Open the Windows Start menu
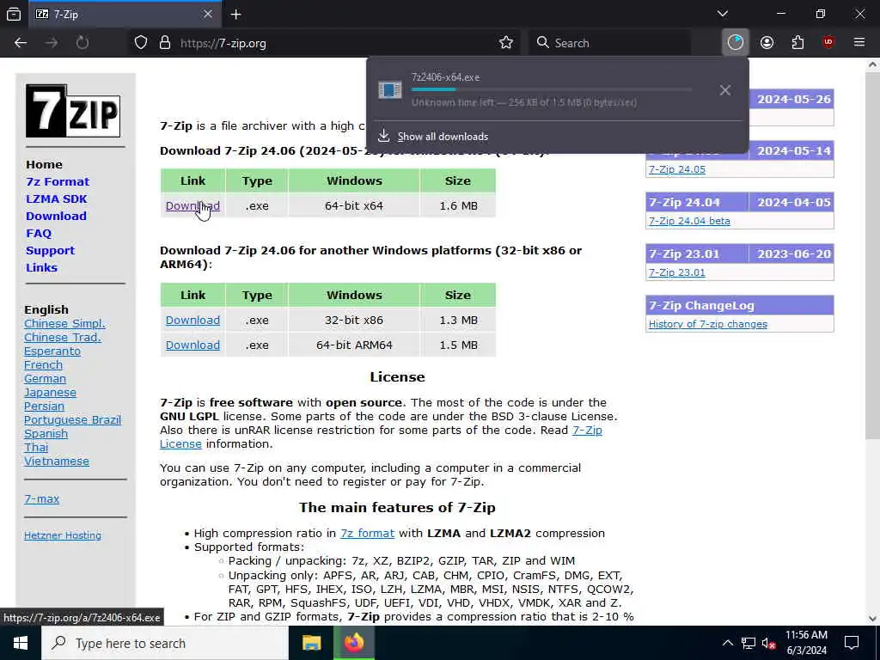The width and height of the screenshot is (880, 660). coord(21,643)
